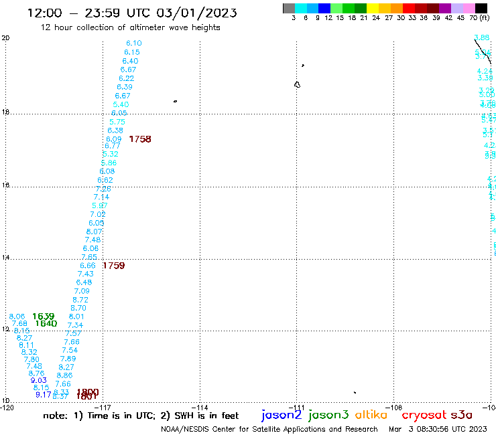The image size is (496, 435).
Task: Click the 8.01 wave height value
Action: coord(76,317)
